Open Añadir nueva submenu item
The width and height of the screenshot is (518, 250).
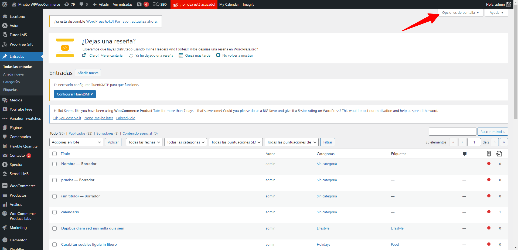pos(13,74)
